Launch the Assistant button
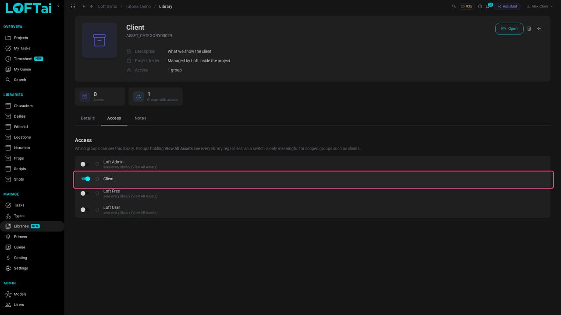 (507, 7)
